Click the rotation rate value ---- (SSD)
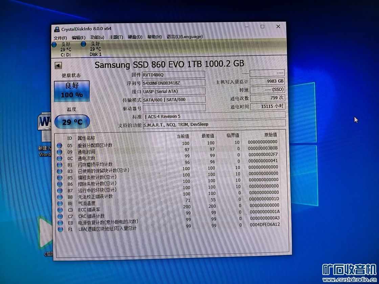Image resolution: width=379 pixels, height=284 pixels. click(x=267, y=90)
